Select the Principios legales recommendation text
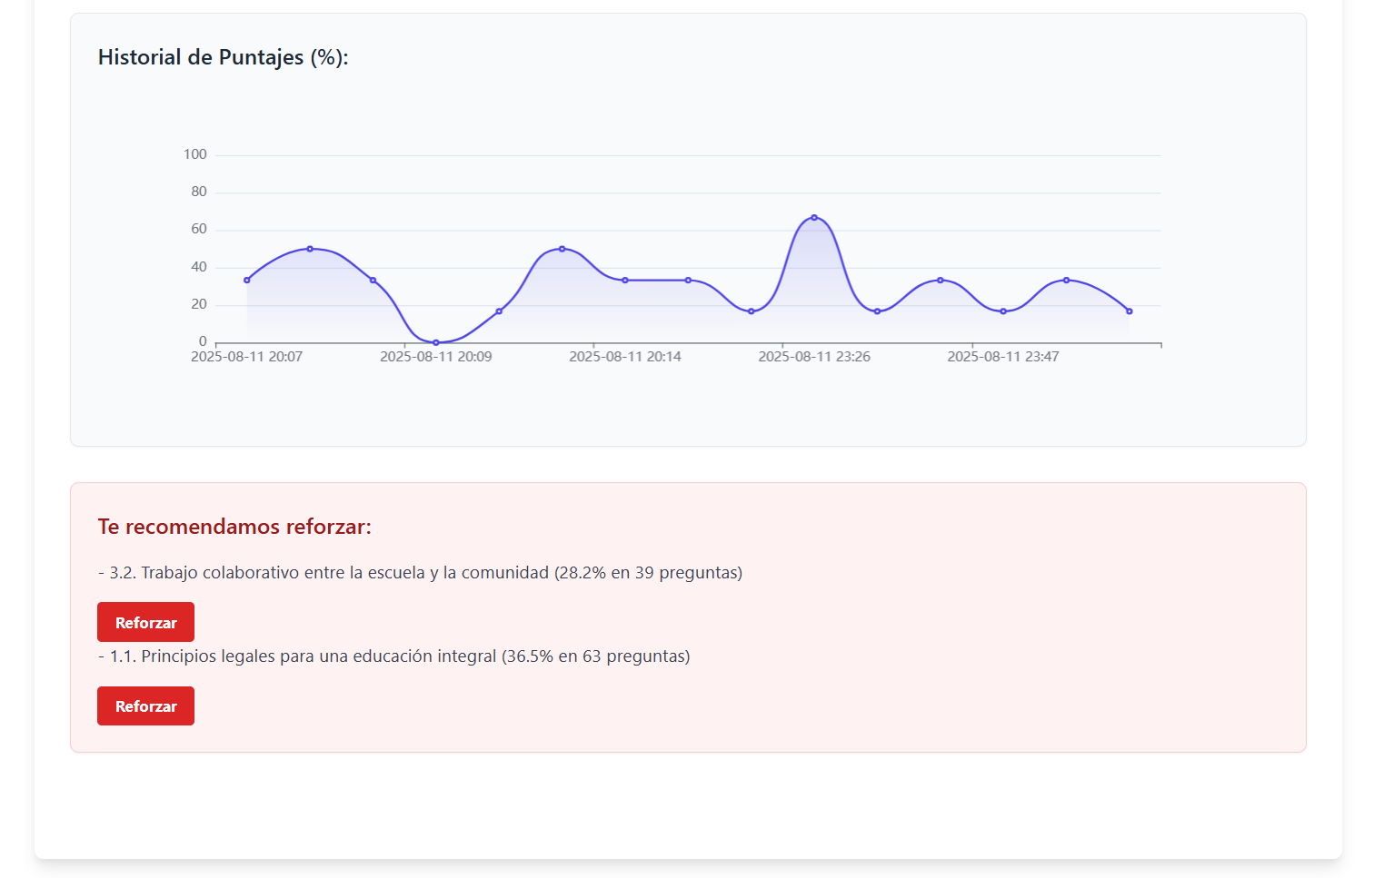This screenshot has height=878, width=1374. 393,656
